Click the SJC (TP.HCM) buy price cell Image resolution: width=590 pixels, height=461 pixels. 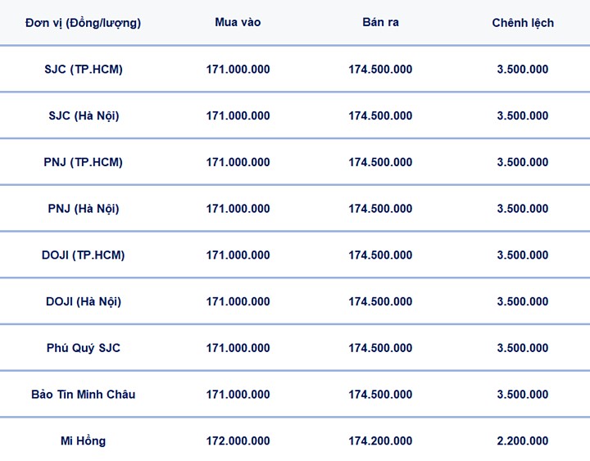238,70
